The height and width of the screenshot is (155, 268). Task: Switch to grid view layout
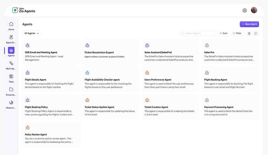(249, 33)
